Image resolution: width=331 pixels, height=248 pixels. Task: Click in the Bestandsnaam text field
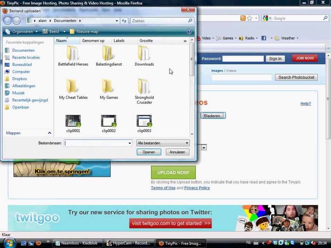click(x=96, y=143)
